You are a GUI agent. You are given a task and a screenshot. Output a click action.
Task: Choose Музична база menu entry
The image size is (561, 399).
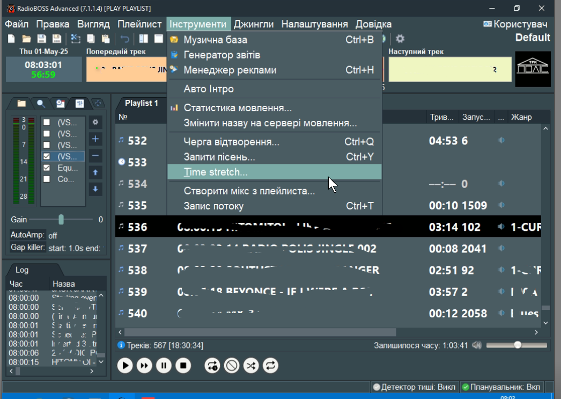275,40
